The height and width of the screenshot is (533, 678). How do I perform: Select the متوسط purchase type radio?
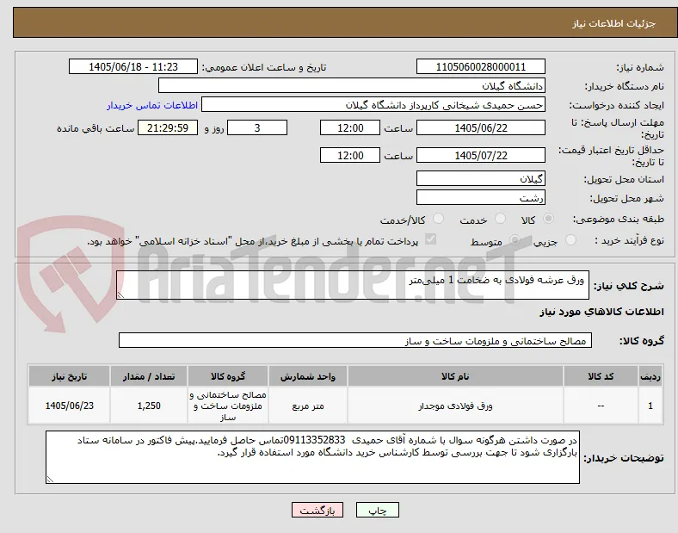(x=515, y=239)
